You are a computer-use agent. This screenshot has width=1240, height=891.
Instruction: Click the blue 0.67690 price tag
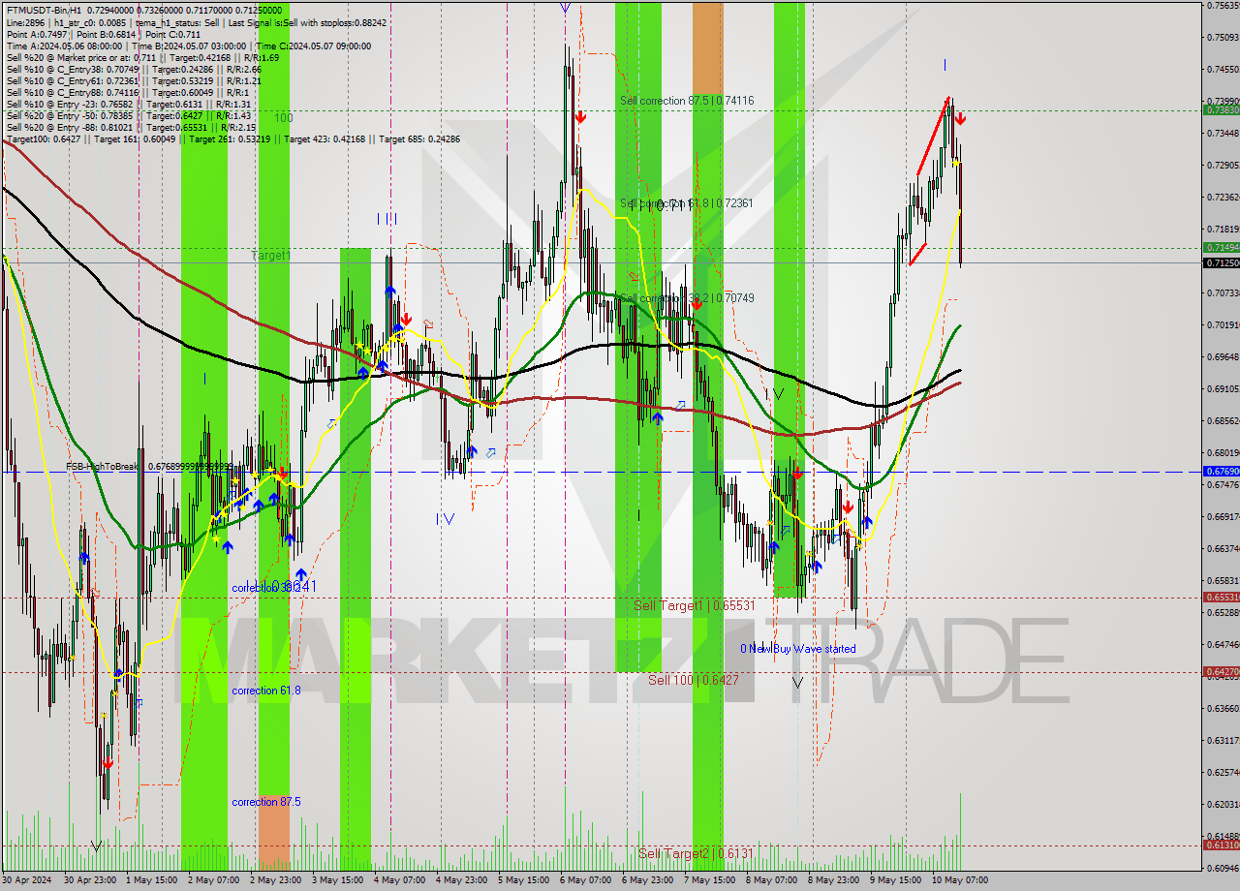click(x=1221, y=471)
